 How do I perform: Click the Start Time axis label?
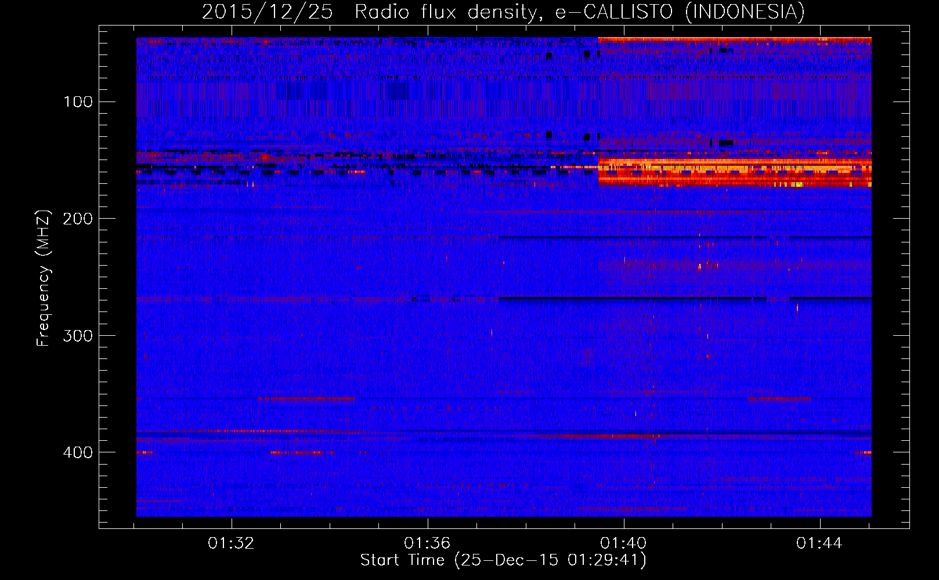point(503,560)
